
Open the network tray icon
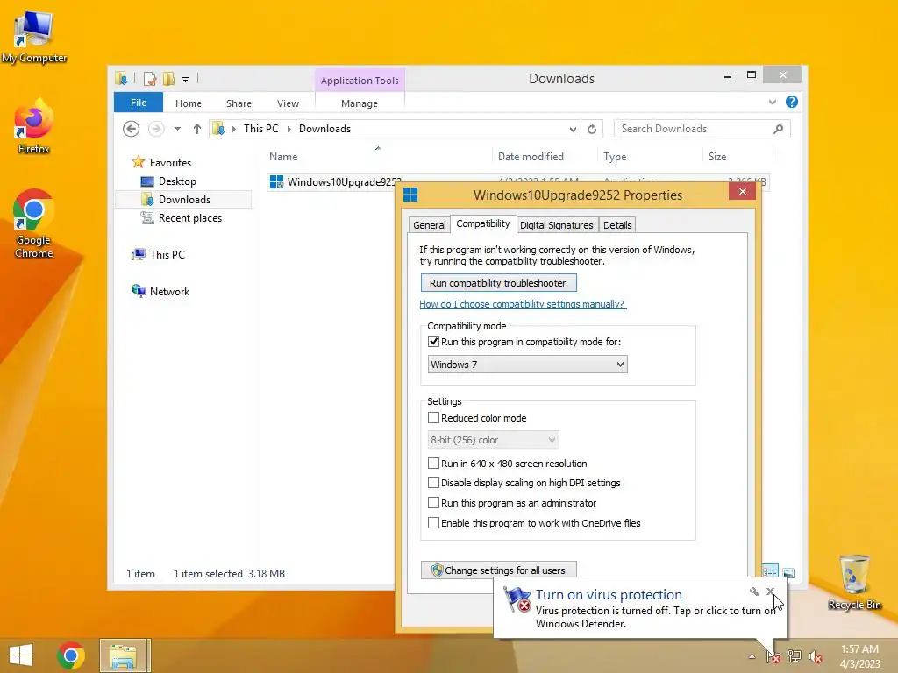[795, 656]
